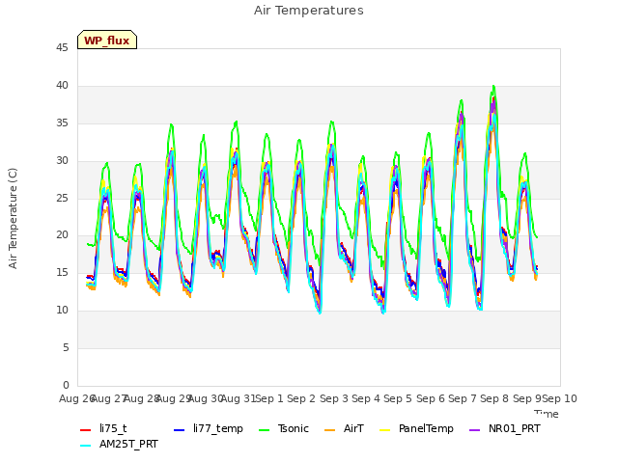
Task: Toggle the Tsonic legend entry
Action: tap(284, 428)
